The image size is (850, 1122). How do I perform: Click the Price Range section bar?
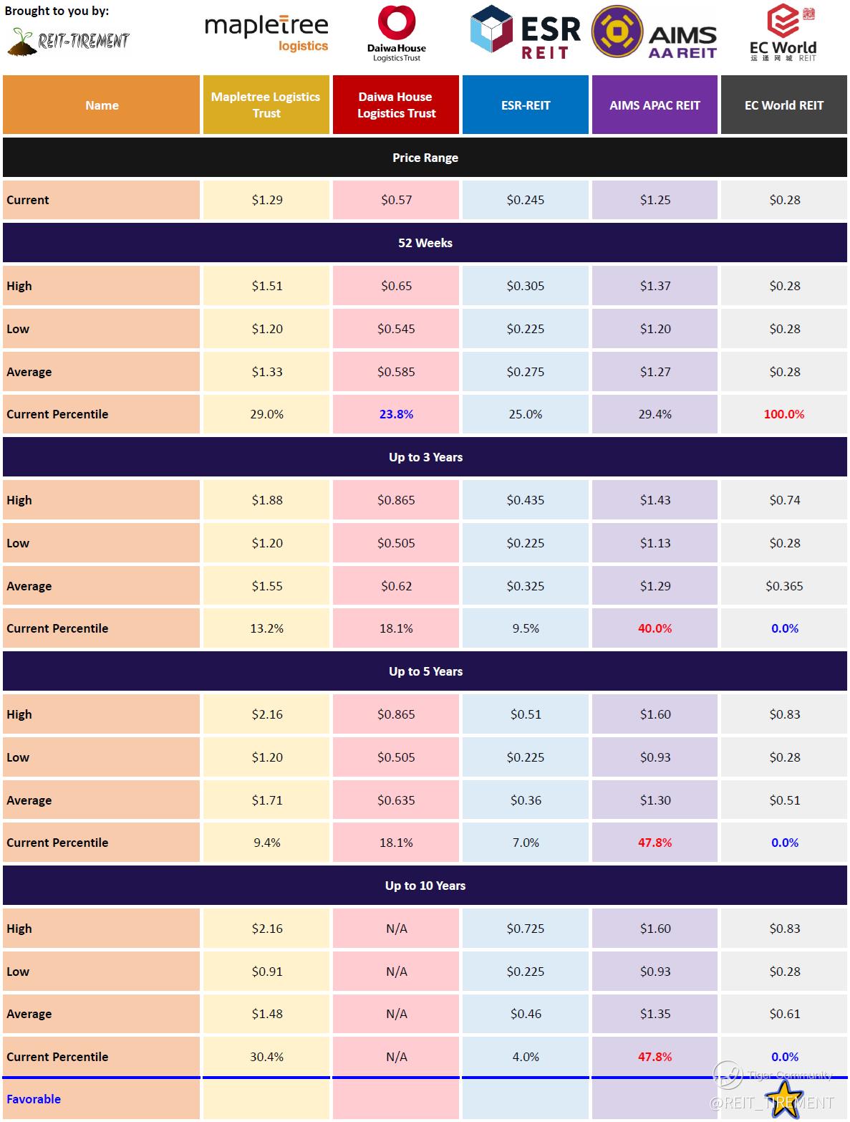425,158
